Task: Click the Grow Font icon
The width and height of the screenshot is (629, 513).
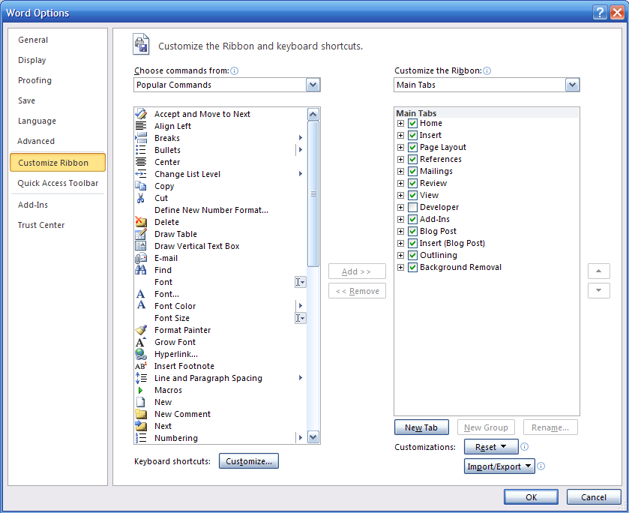Action: 141,342
